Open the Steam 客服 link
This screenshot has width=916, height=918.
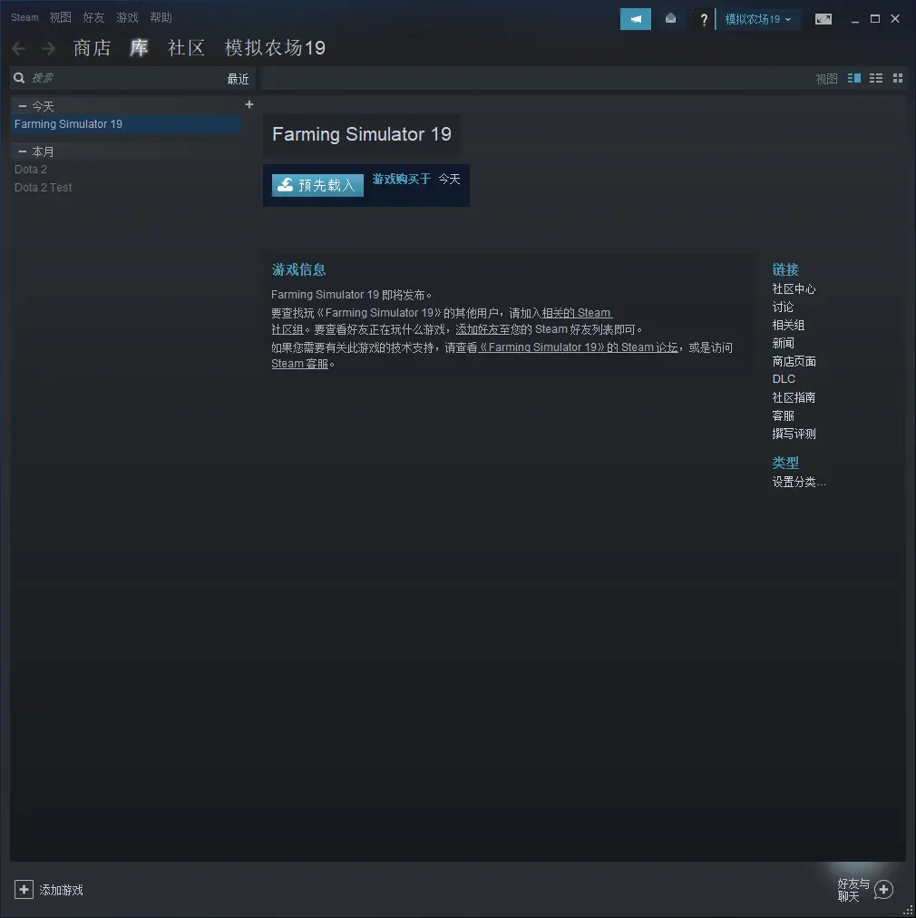(299, 364)
